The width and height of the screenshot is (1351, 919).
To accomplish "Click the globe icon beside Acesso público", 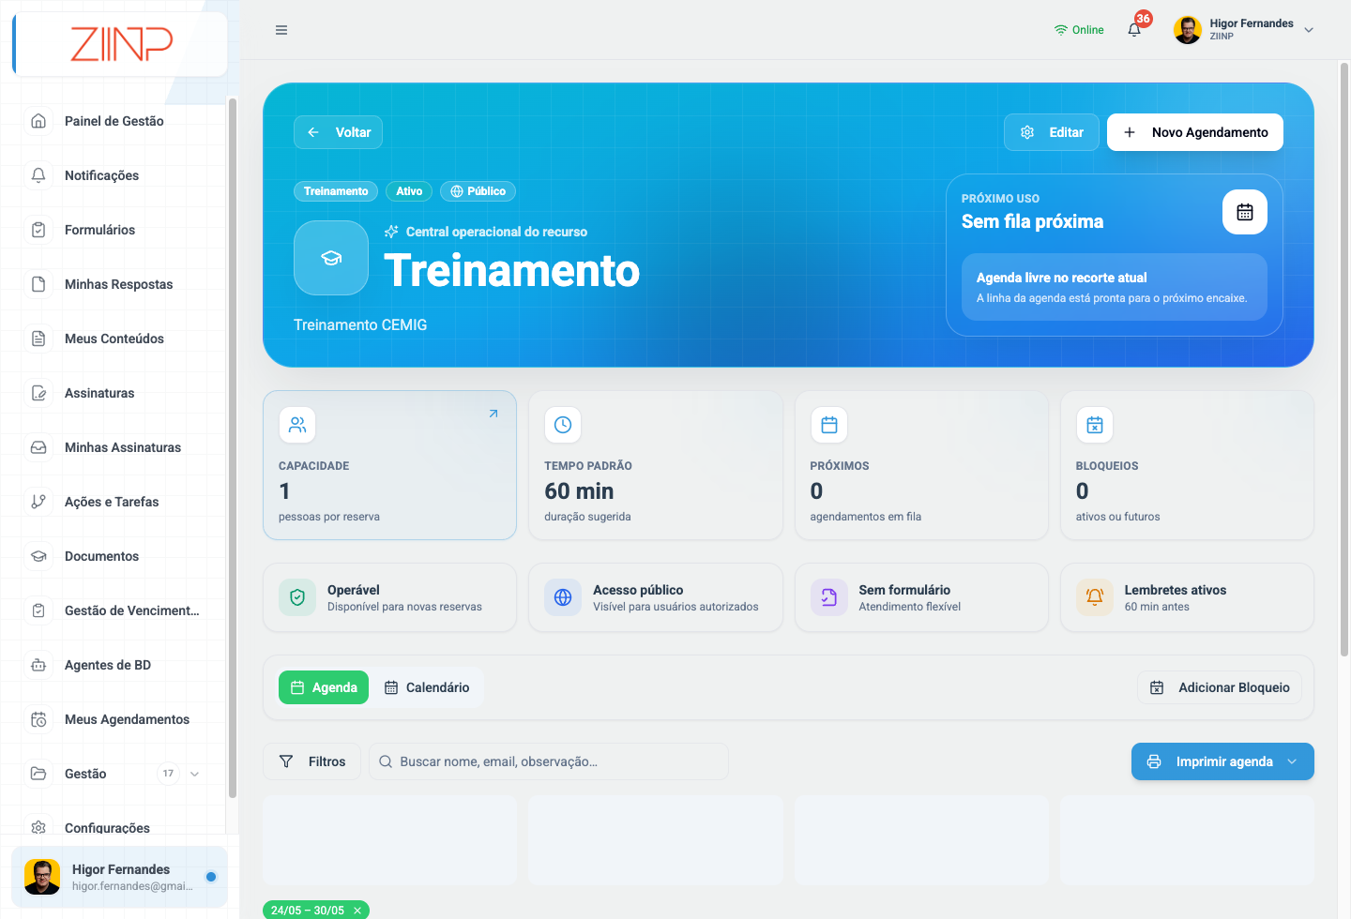I will click(563, 597).
